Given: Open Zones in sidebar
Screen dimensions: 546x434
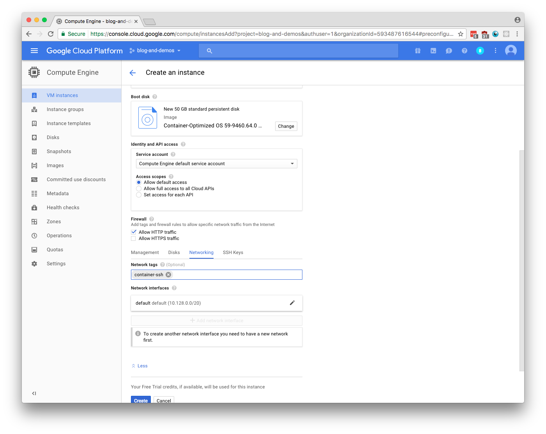Looking at the screenshot, I should (x=72, y=222).
